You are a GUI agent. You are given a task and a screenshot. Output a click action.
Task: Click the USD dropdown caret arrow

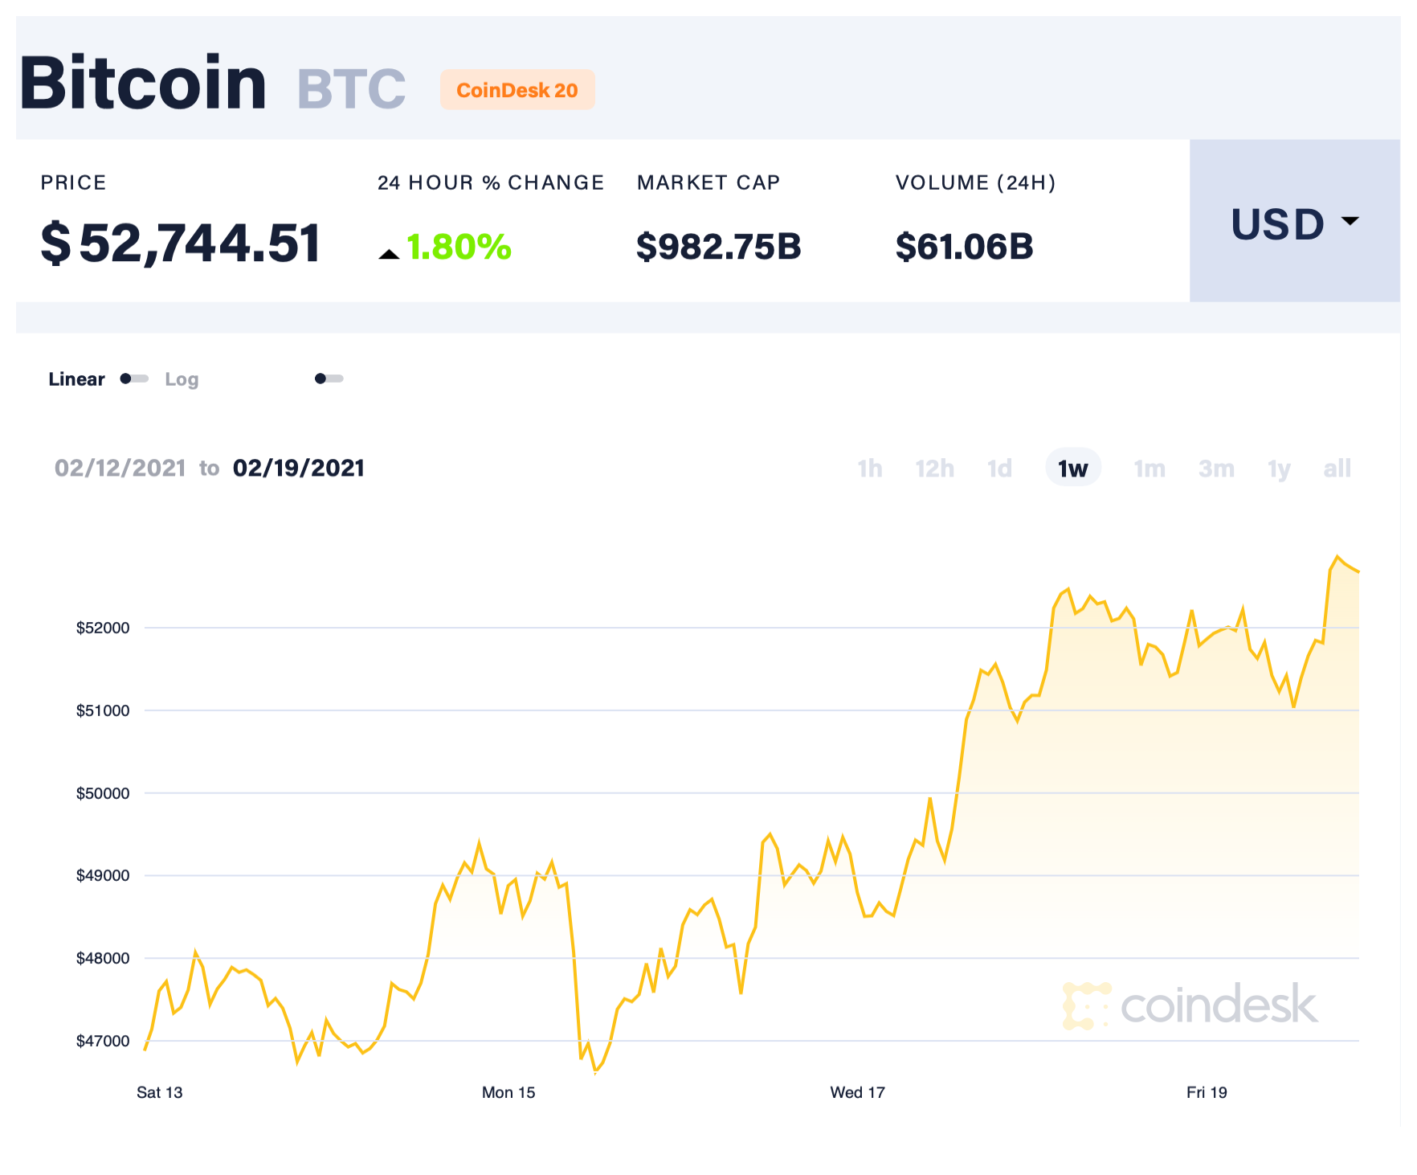[1350, 220]
